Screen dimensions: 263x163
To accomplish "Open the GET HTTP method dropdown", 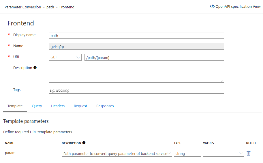I will (65, 57).
